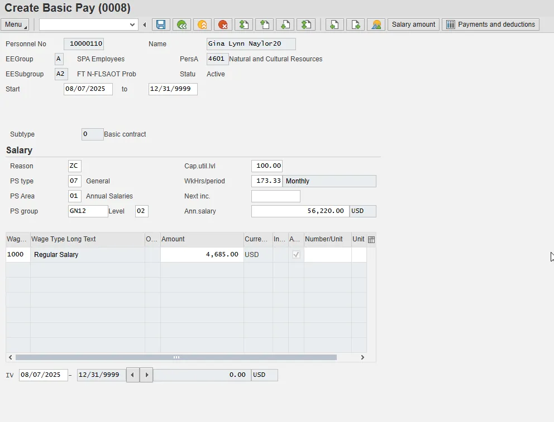Image resolution: width=554 pixels, height=422 pixels.
Task: Open the table settings grid icon
Action: pos(371,239)
